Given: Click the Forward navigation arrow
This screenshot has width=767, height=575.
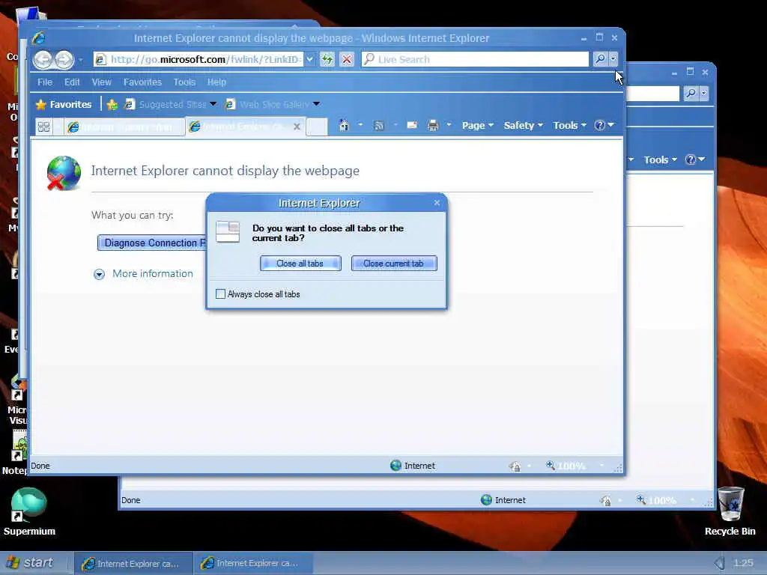Looking at the screenshot, I should (x=64, y=60).
